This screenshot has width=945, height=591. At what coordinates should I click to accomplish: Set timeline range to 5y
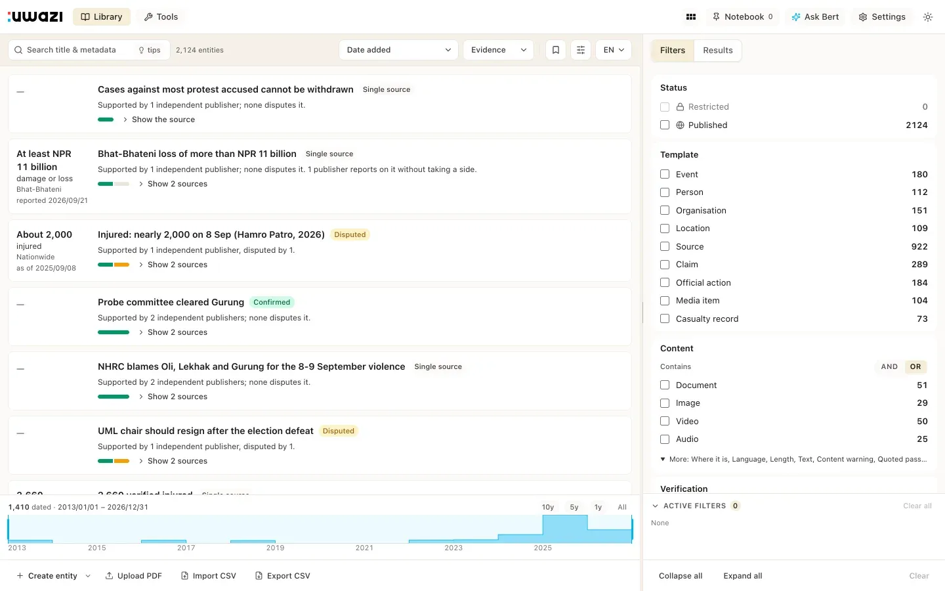pos(574,507)
